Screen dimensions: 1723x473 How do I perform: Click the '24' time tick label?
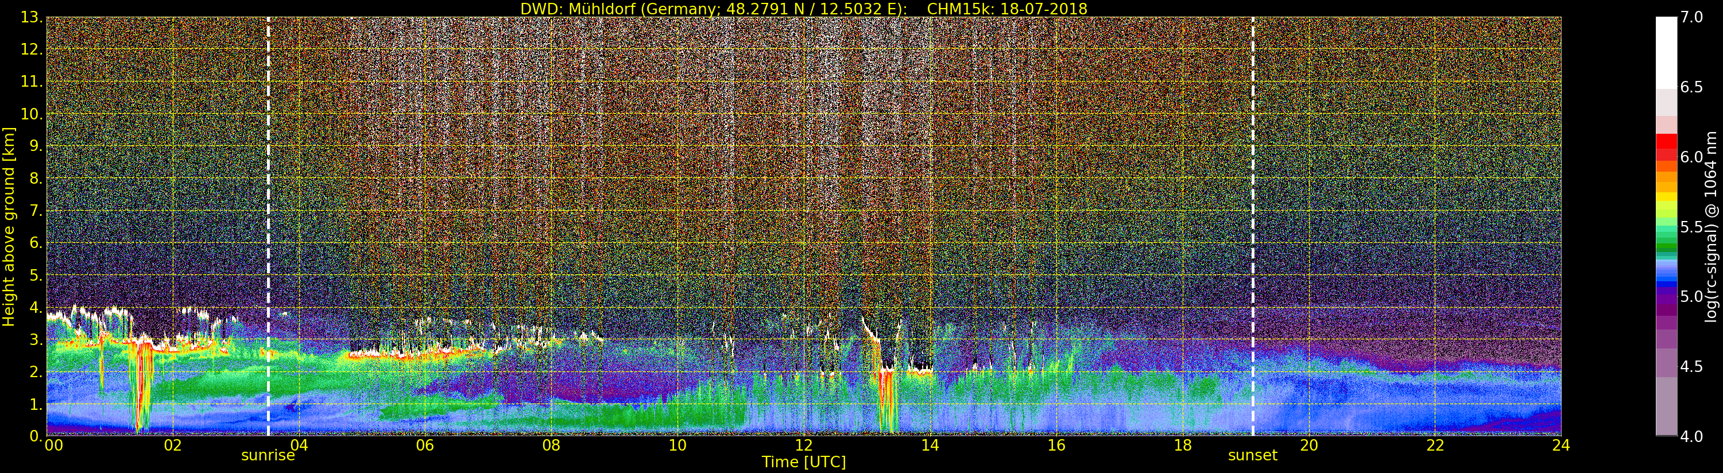point(1561,445)
